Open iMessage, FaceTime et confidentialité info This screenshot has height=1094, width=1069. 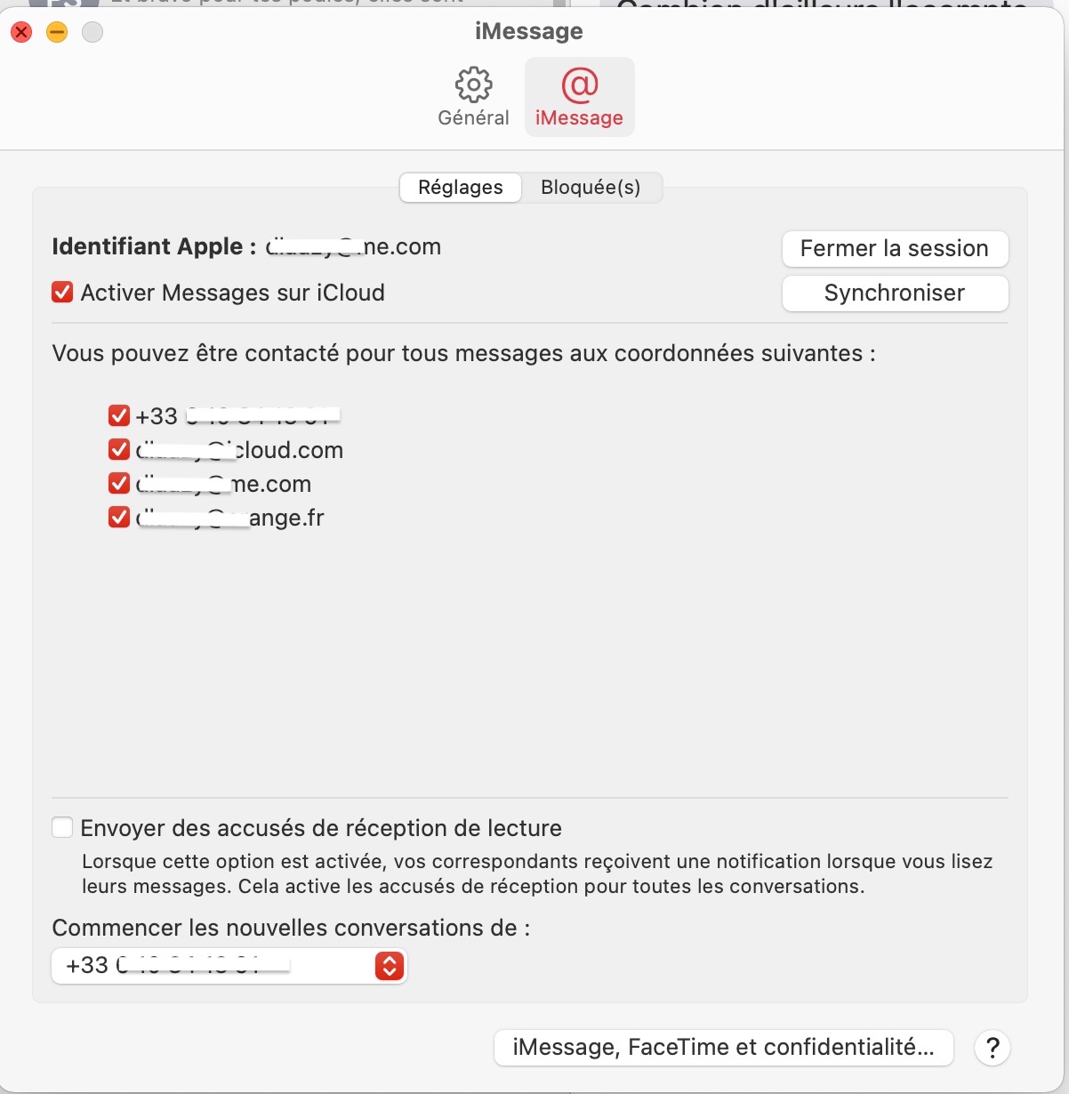click(723, 1048)
